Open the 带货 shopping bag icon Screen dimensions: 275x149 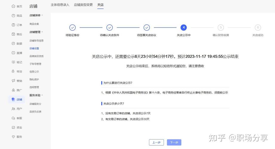pos(13,72)
